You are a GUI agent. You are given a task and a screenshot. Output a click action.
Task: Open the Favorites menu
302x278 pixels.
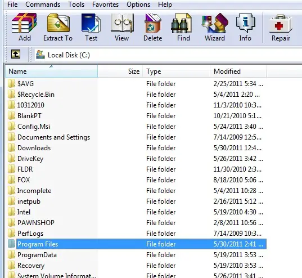click(x=105, y=5)
